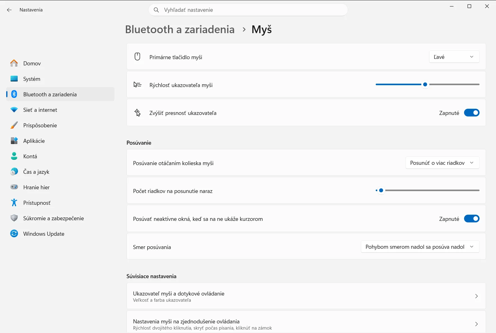This screenshot has height=333, width=496.
Task: Click the Súkromie a zabezpečenie shield icon
Action: coord(14,218)
